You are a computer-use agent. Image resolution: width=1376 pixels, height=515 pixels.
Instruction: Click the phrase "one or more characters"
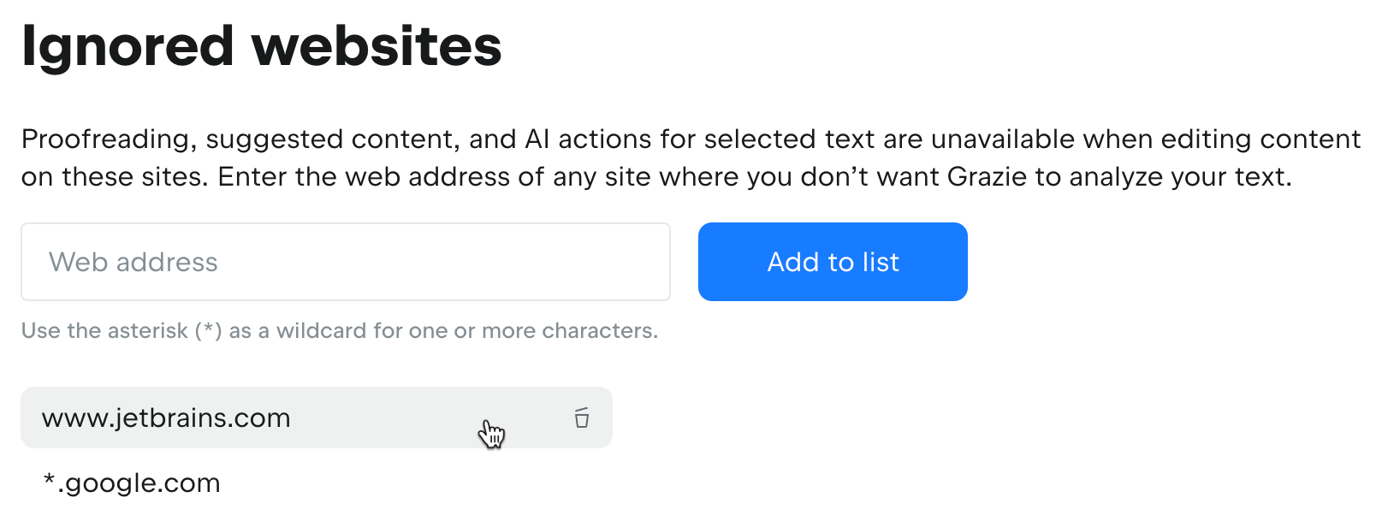[x=532, y=331]
